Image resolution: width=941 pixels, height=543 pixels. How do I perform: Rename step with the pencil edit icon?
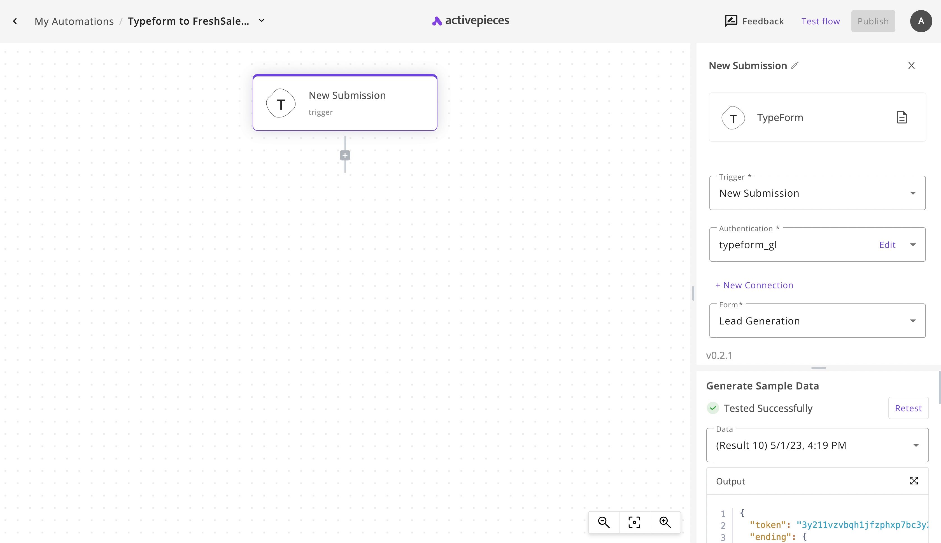795,66
